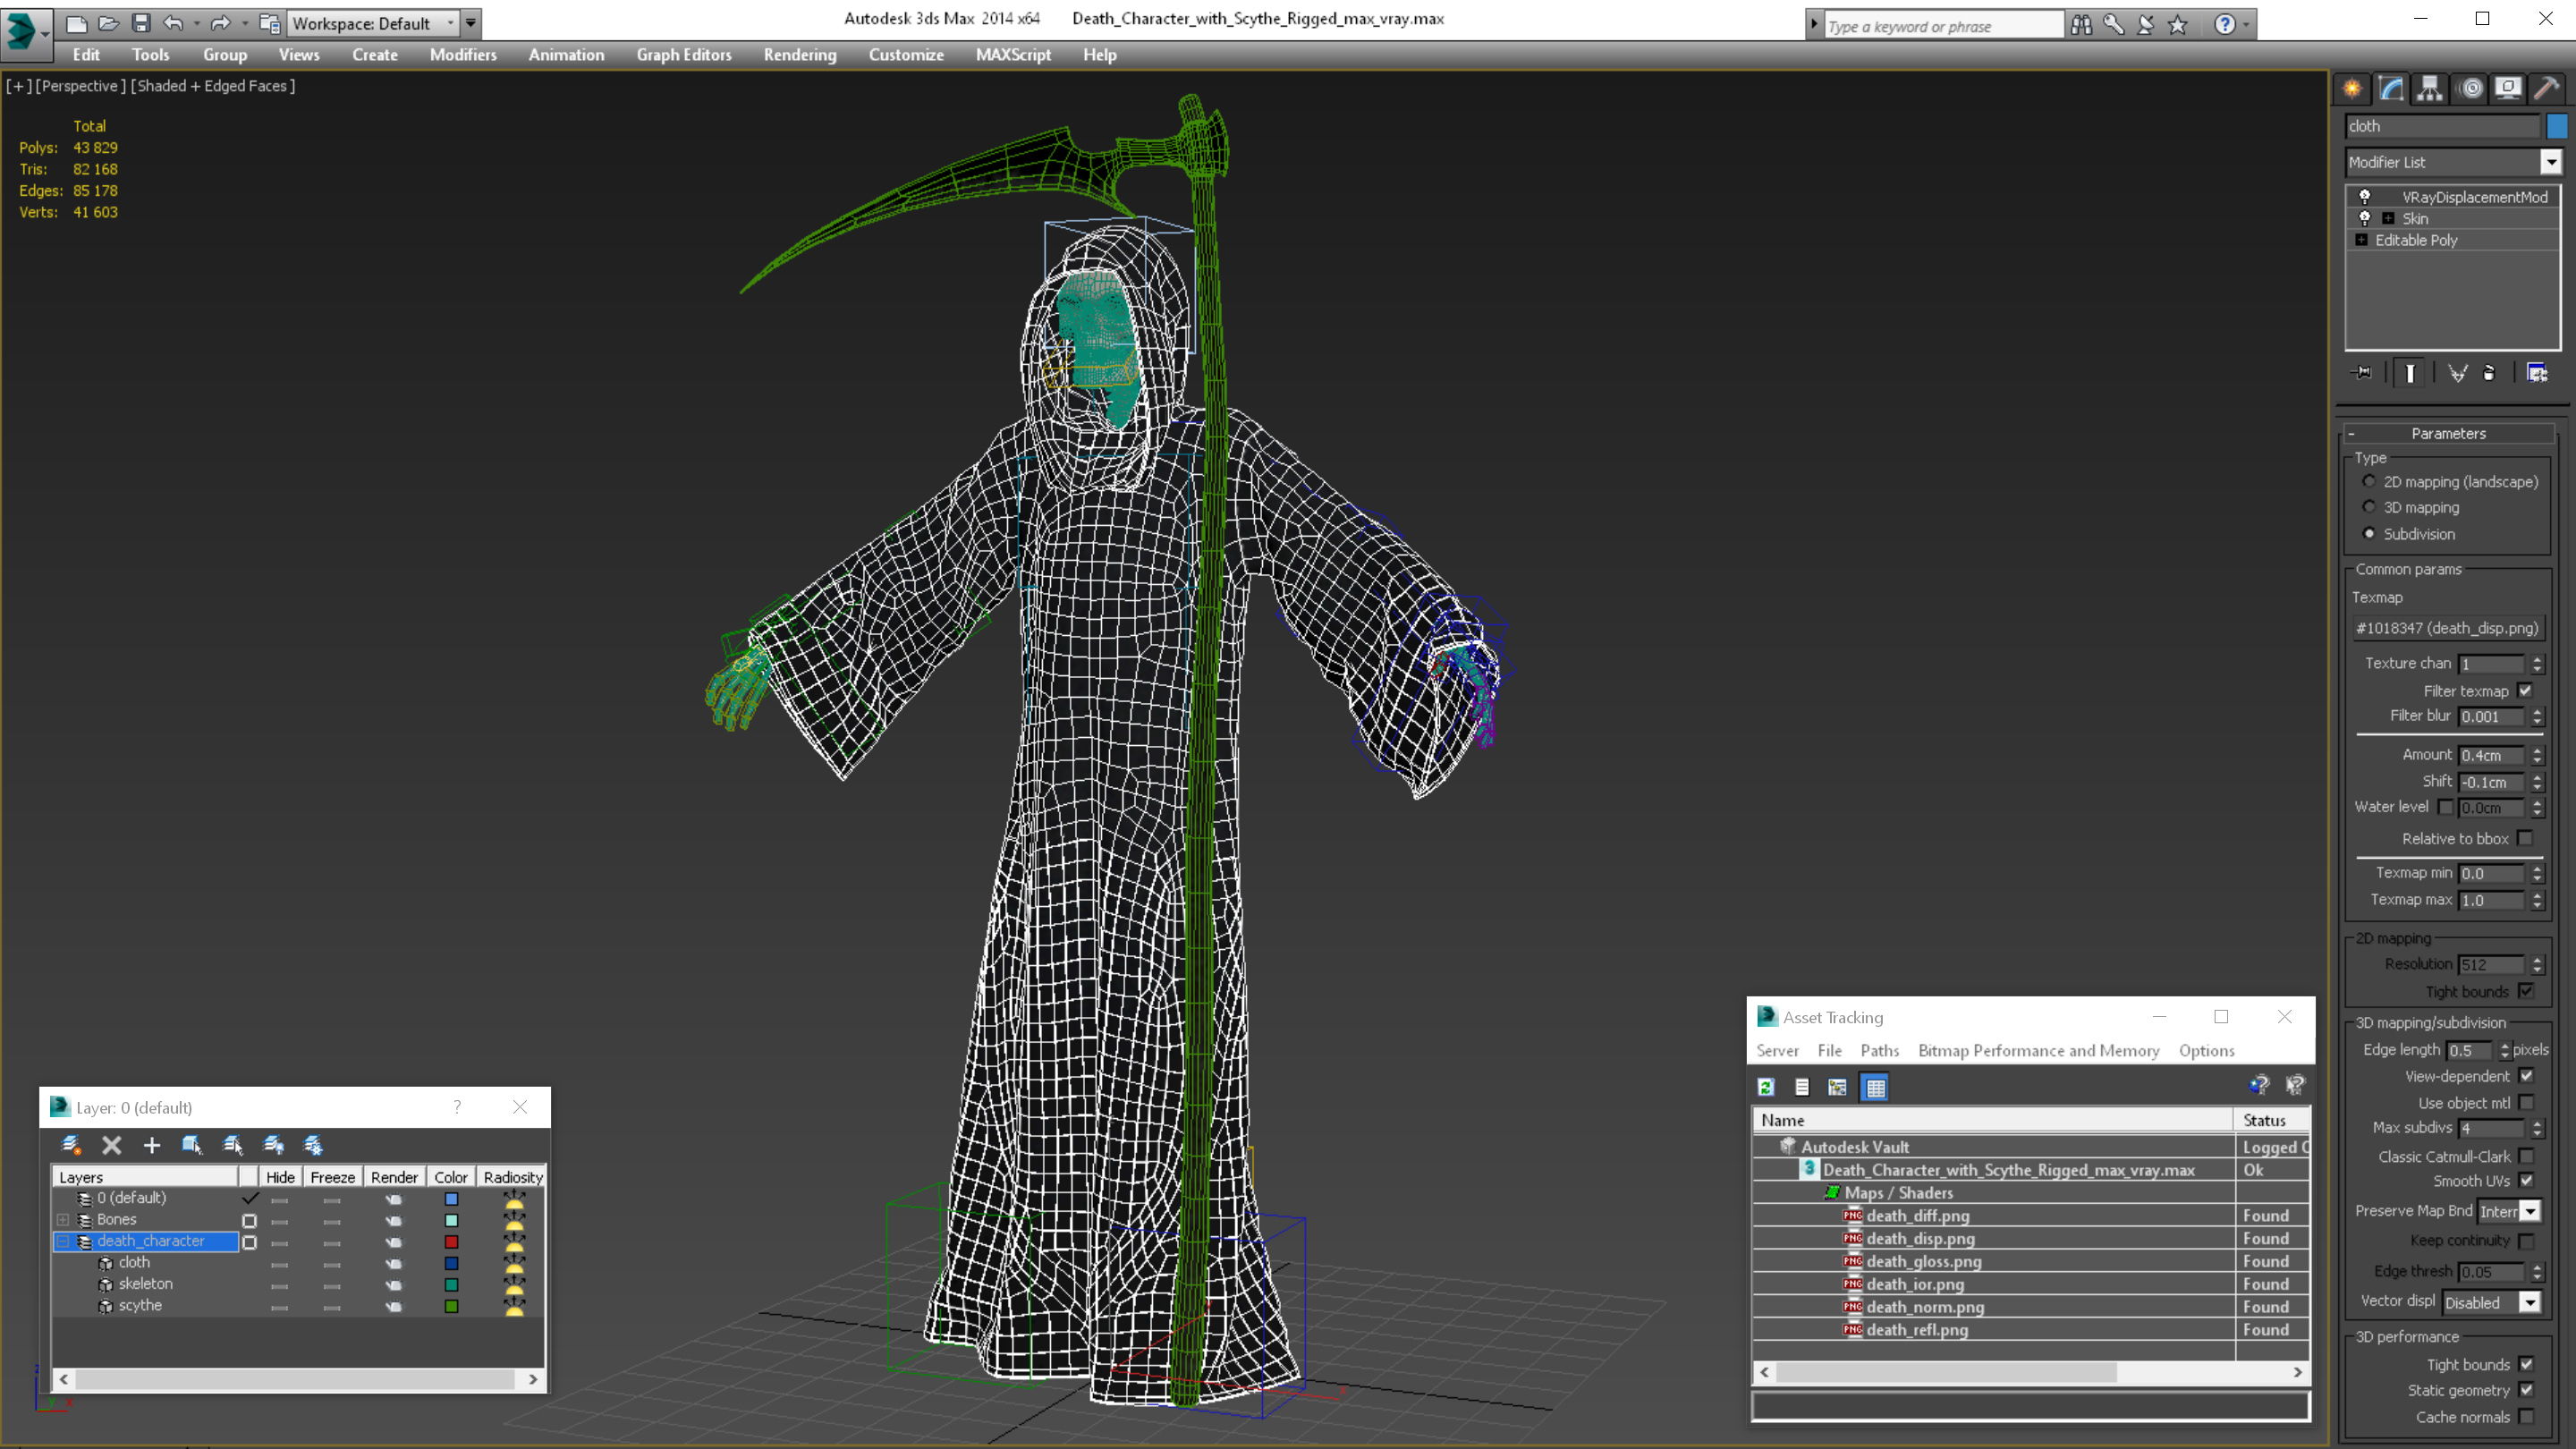Switch to the Create panel sun icon
This screenshot has width=2576, height=1449.
[2352, 89]
